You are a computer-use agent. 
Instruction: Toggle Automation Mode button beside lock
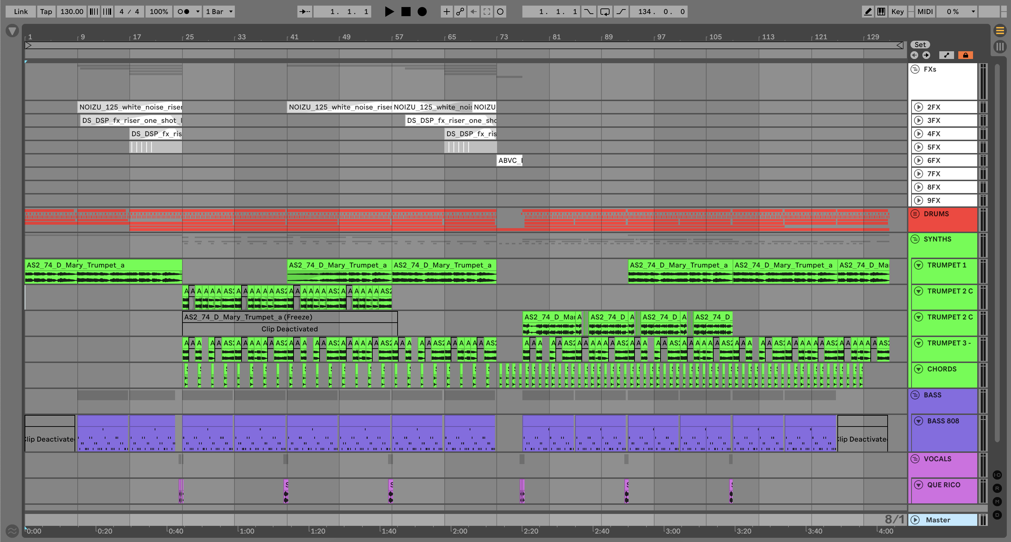pyautogui.click(x=946, y=55)
